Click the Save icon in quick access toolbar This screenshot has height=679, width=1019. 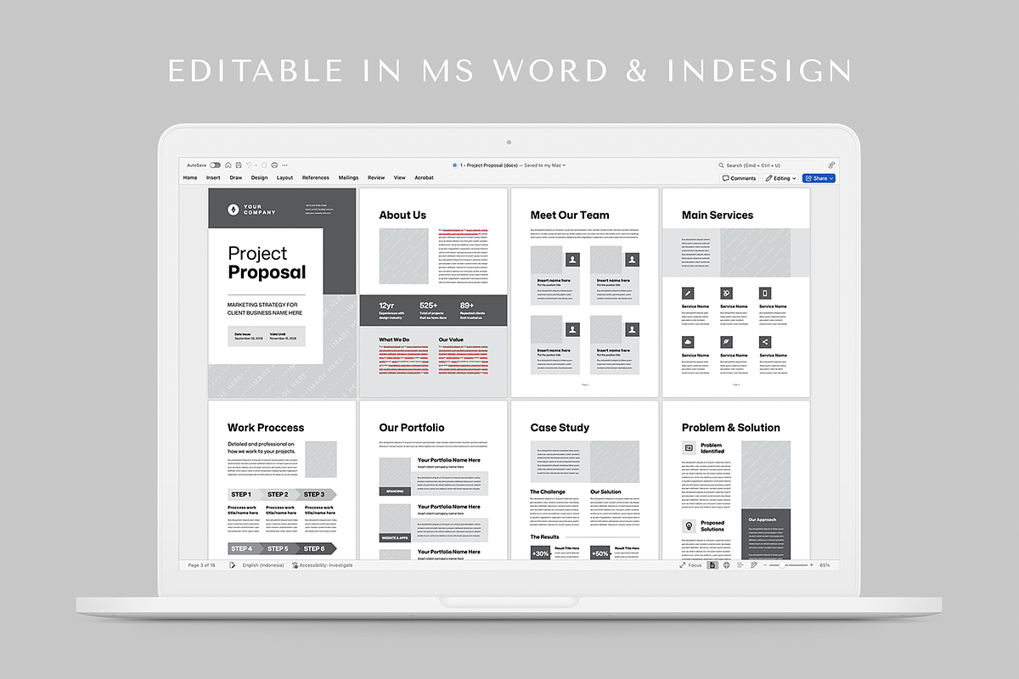(239, 165)
